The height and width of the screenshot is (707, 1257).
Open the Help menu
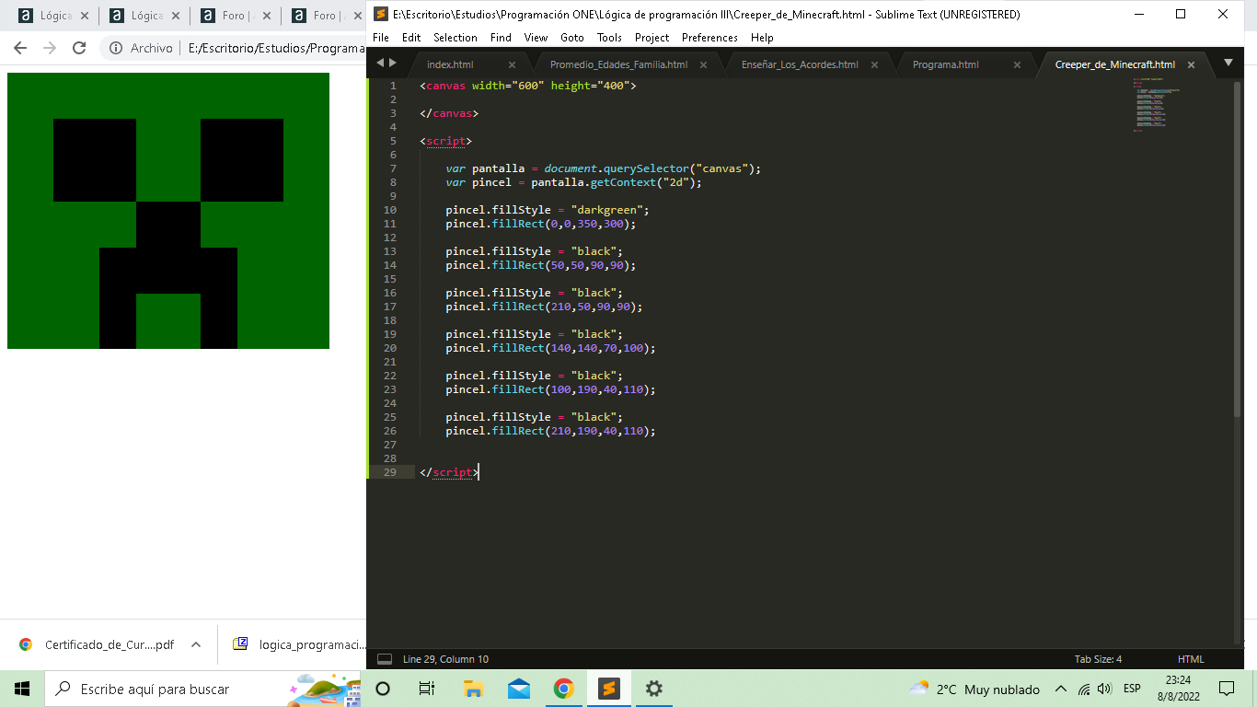point(762,38)
